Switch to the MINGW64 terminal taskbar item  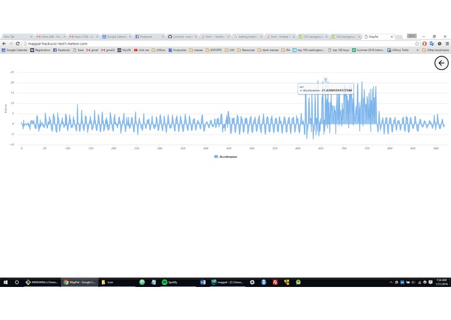(42, 282)
